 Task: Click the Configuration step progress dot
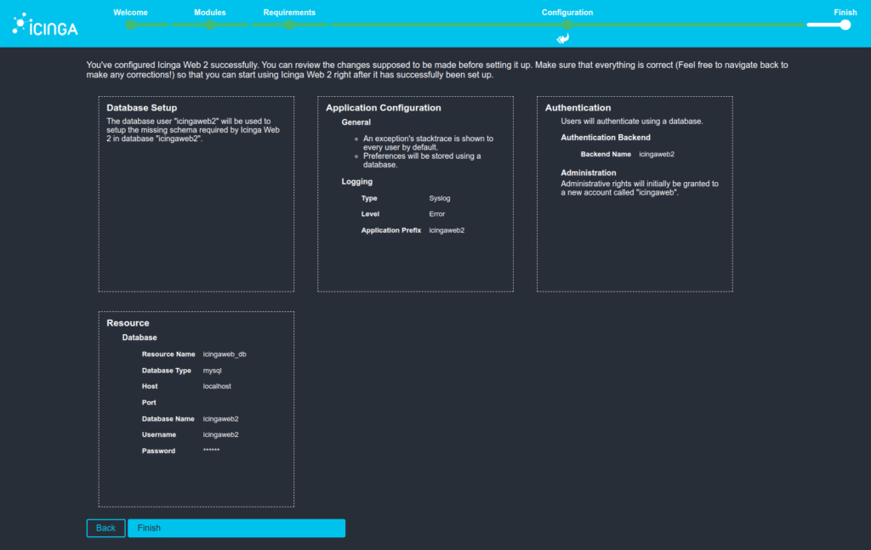coord(566,25)
